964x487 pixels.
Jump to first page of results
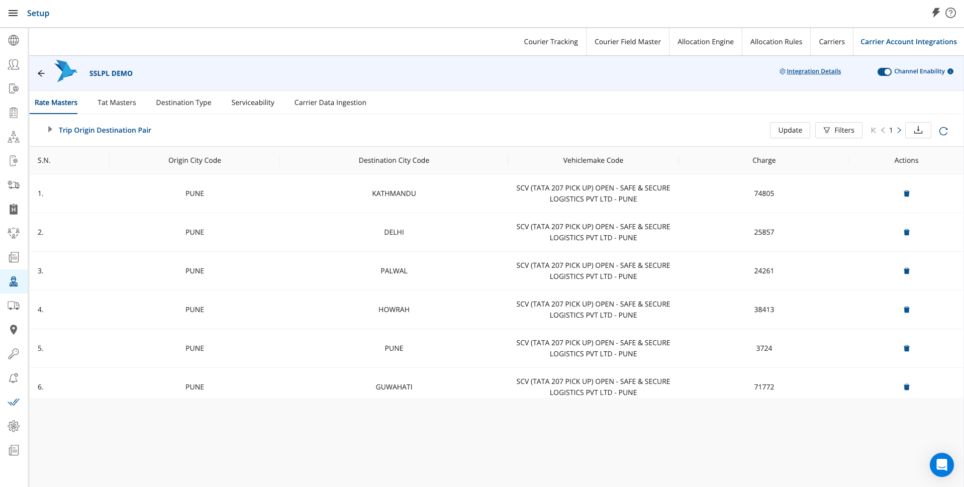(x=873, y=130)
